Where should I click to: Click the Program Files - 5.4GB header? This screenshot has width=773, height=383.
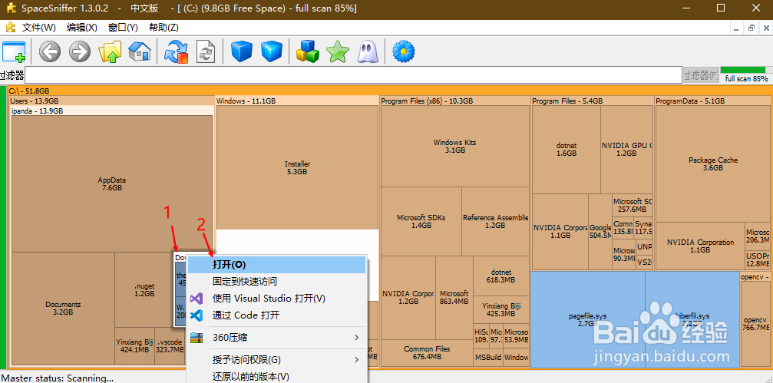click(x=593, y=101)
